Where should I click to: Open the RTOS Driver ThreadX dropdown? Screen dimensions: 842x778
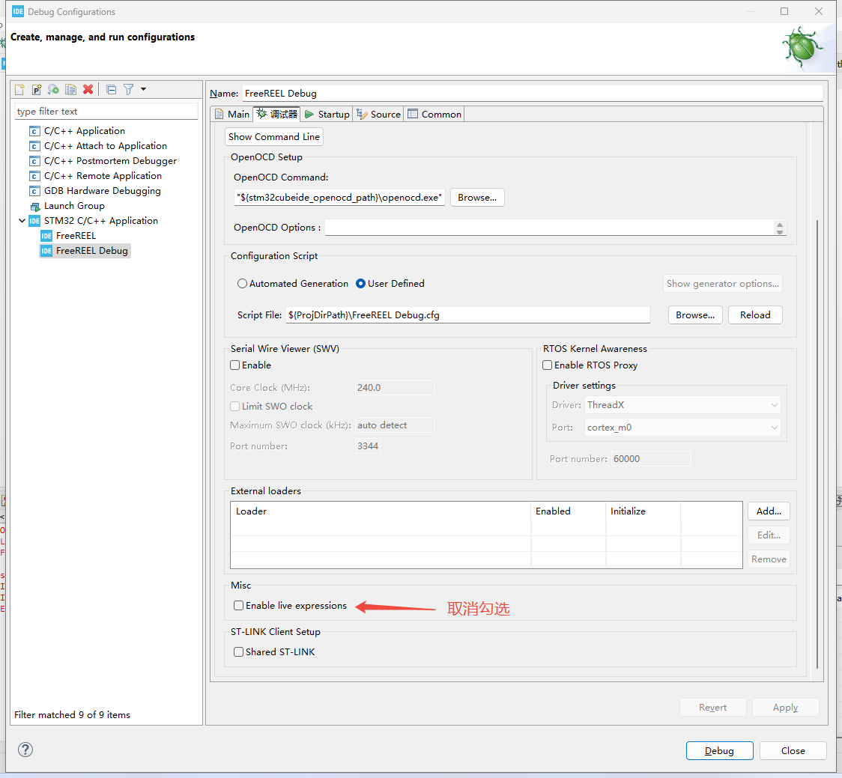682,405
